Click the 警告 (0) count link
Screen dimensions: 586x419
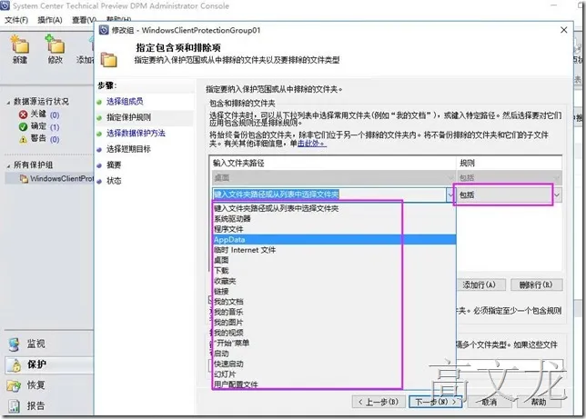click(55, 139)
